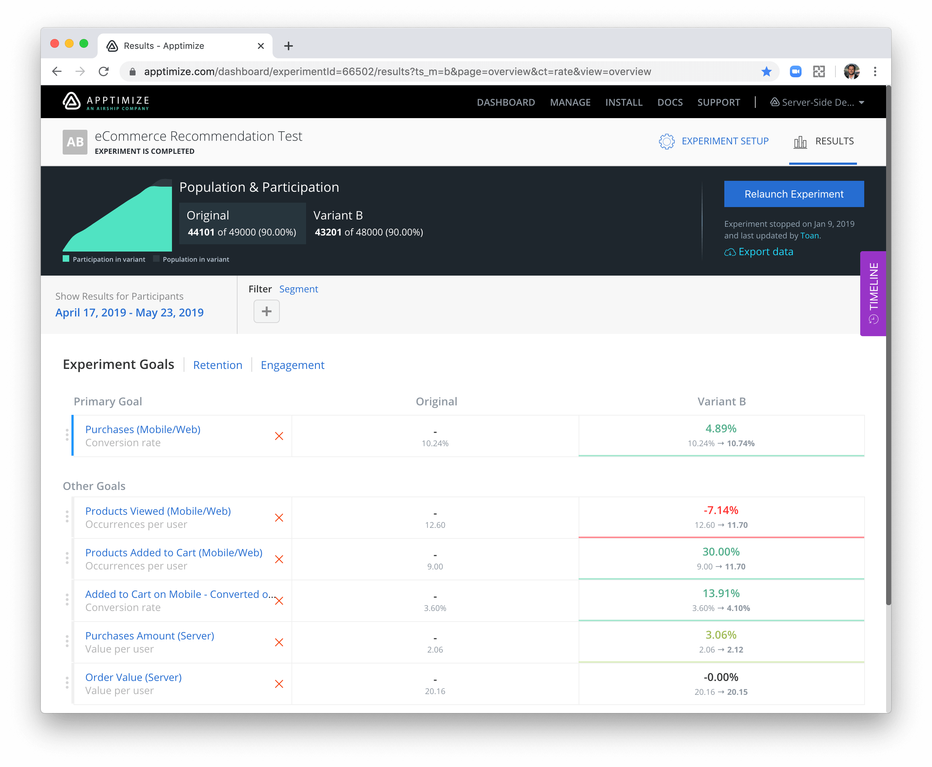Screen dimensions: 932x767
Task: Select the Original variant card
Action: pyautogui.click(x=242, y=223)
